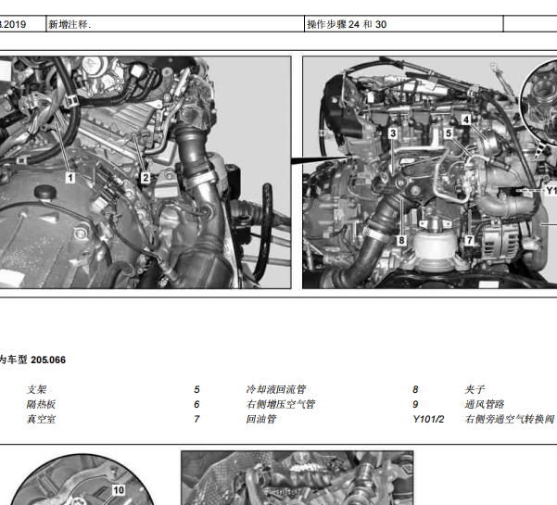The height and width of the screenshot is (505, 557).
Task: Click the legend entry '右侧增压空气管'
Action: 281,405
